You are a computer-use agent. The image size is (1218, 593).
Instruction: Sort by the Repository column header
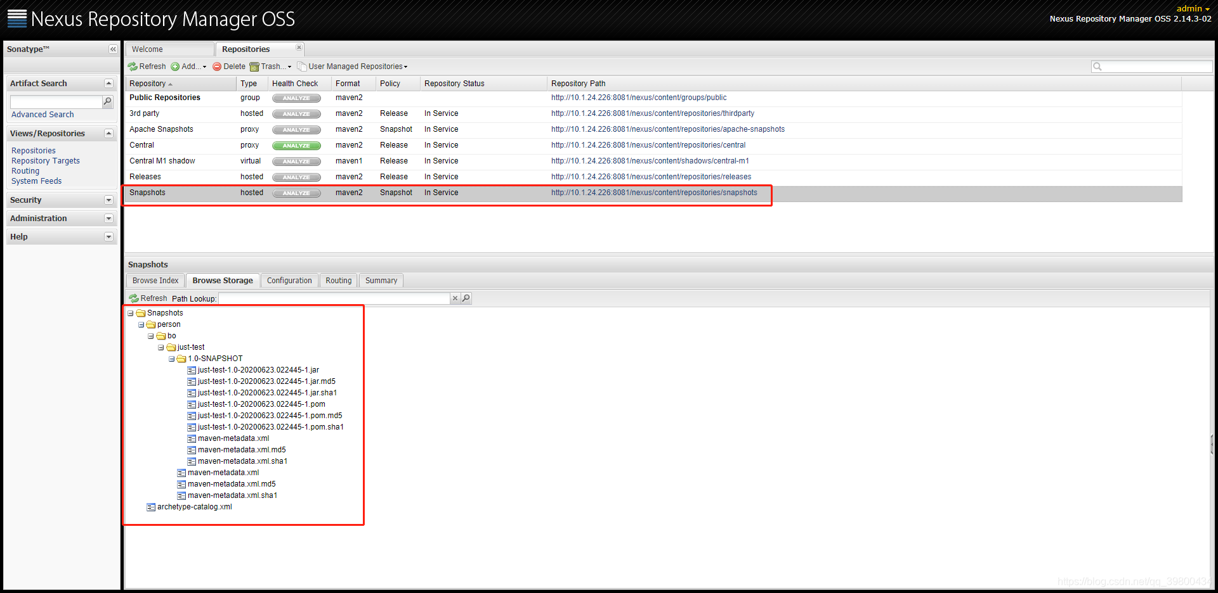[180, 84]
